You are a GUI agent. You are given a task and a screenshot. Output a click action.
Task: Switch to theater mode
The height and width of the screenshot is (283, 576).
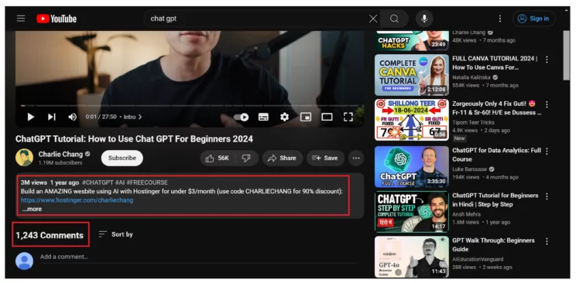pos(327,117)
